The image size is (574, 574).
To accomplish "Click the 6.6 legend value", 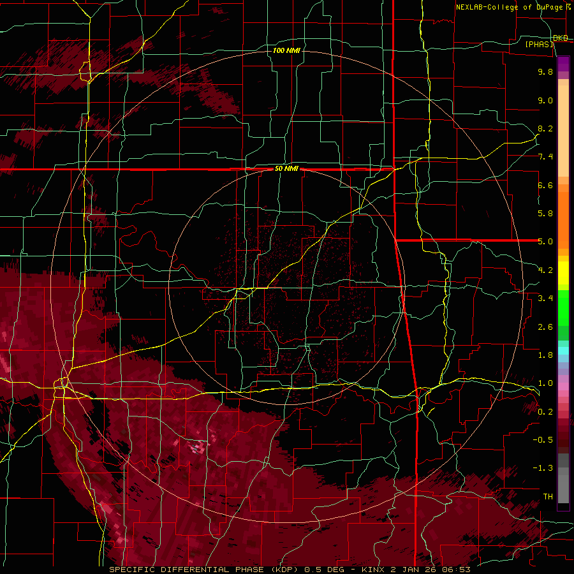I will click(x=545, y=185).
